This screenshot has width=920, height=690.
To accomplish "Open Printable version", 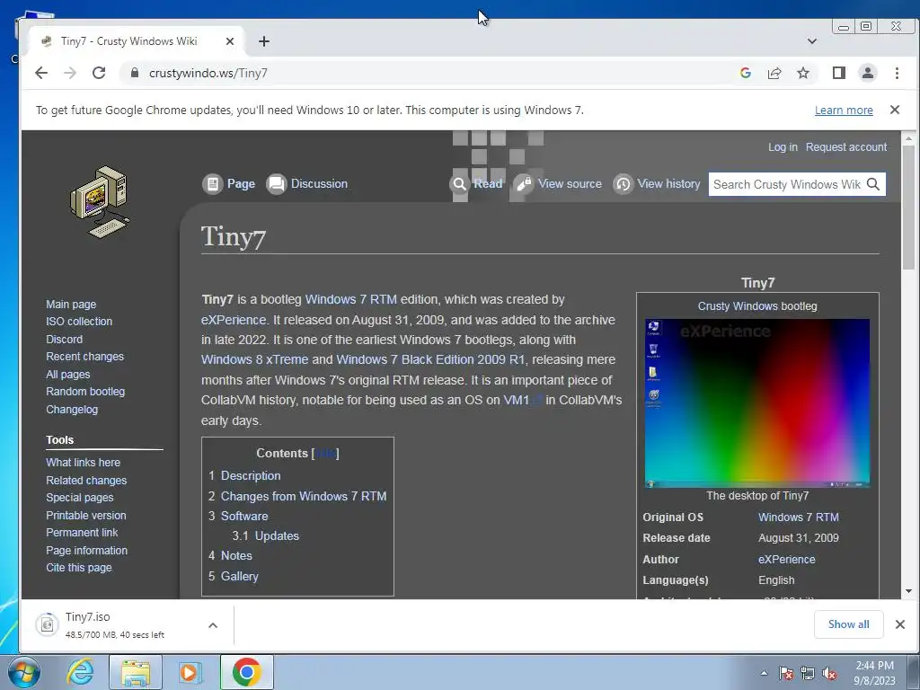I will tap(86, 515).
